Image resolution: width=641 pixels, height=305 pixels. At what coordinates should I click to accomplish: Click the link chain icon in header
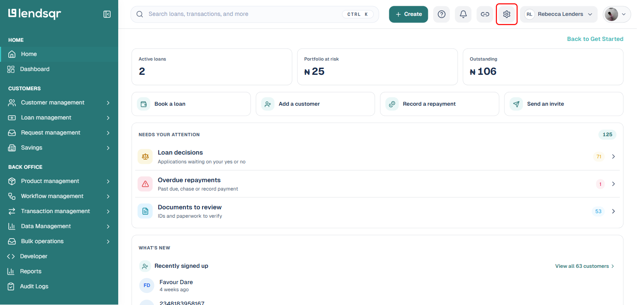(x=485, y=14)
